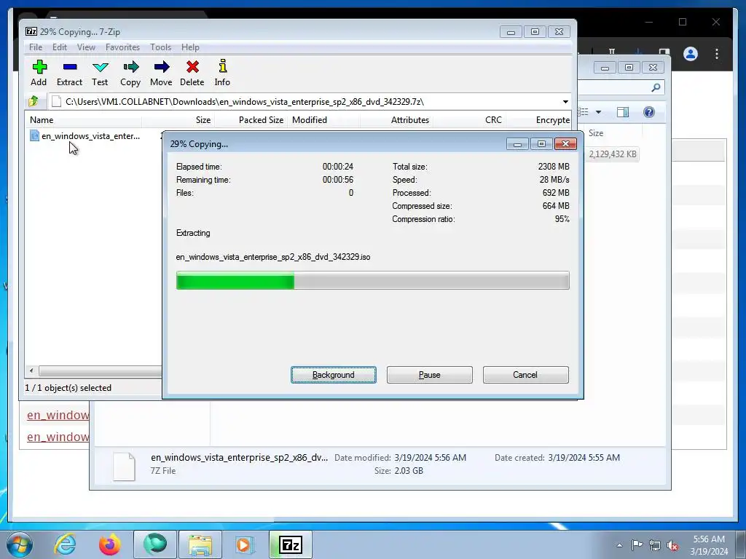Launch Internet Explorer from taskbar
This screenshot has height=559, width=746.
click(65, 544)
